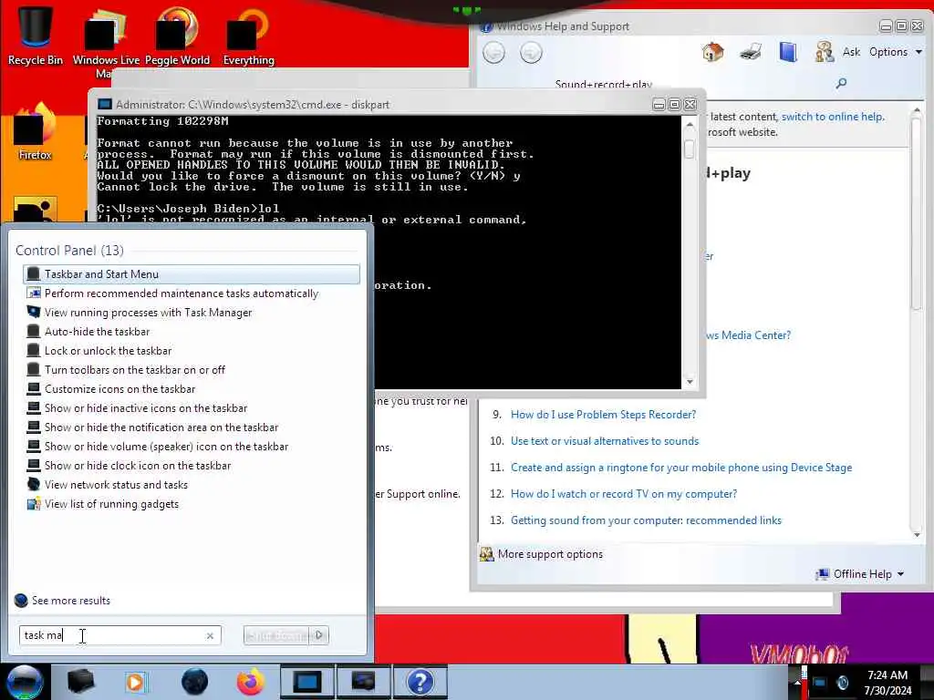Switch to the second dark window taskbar button
The image size is (934, 700).
[363, 682]
